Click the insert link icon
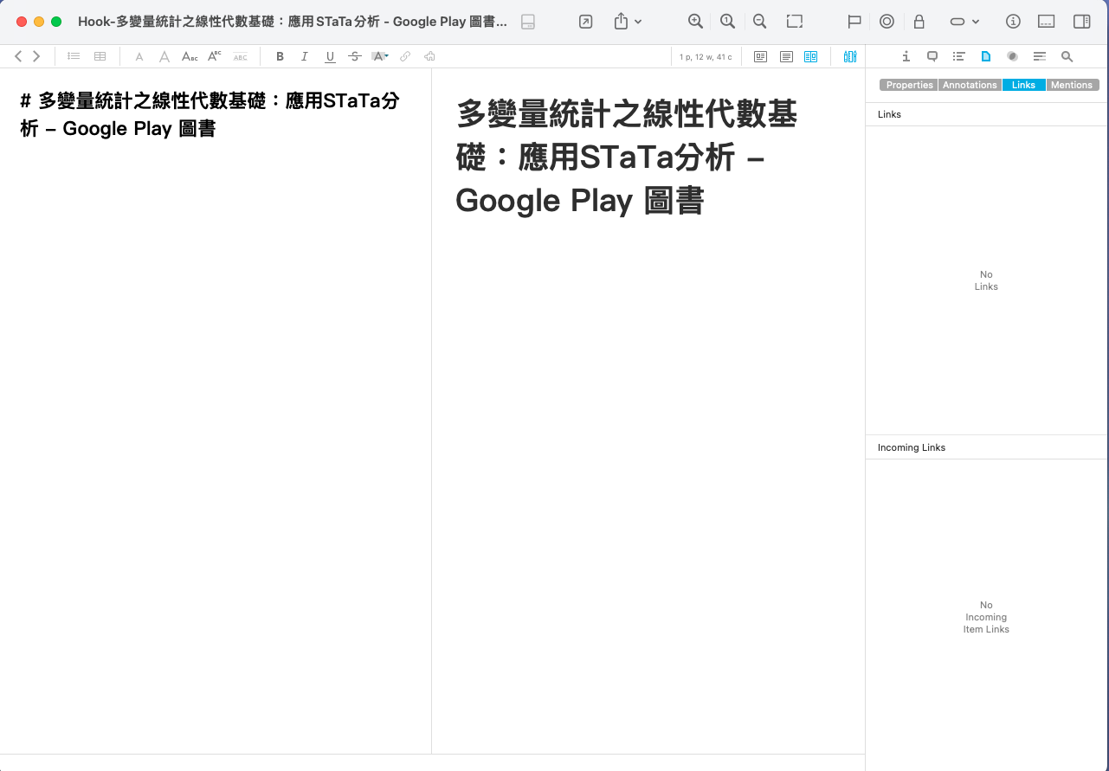The image size is (1109, 771). pyautogui.click(x=405, y=56)
